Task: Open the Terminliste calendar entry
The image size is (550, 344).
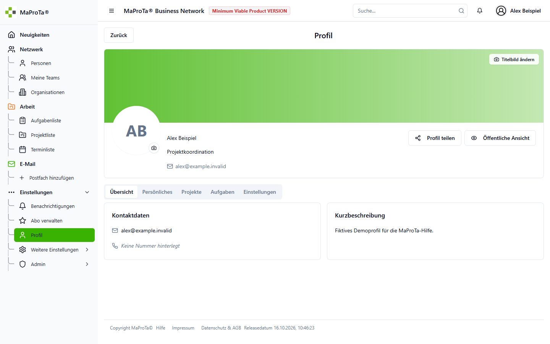Action: pyautogui.click(x=54, y=149)
